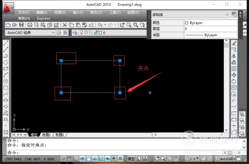Click the Undo arrow icon
This screenshot has width=249, height=164.
click(100, 25)
